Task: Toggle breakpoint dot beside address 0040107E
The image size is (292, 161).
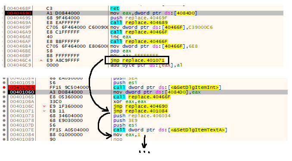Action: coord(4,130)
